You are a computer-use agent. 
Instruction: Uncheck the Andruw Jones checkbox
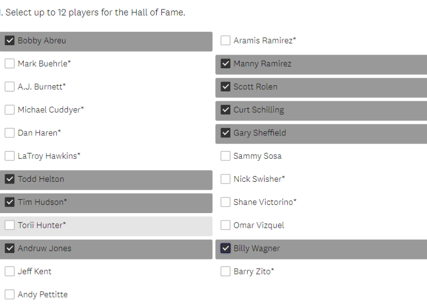point(10,248)
